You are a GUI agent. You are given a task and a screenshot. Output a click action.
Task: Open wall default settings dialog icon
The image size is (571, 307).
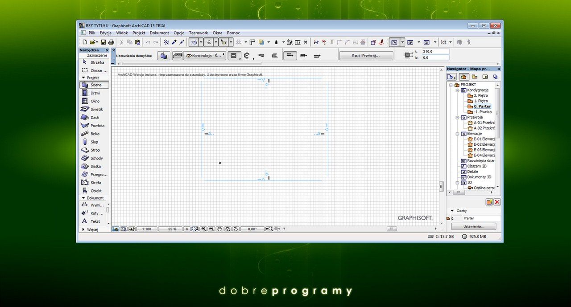click(x=164, y=56)
